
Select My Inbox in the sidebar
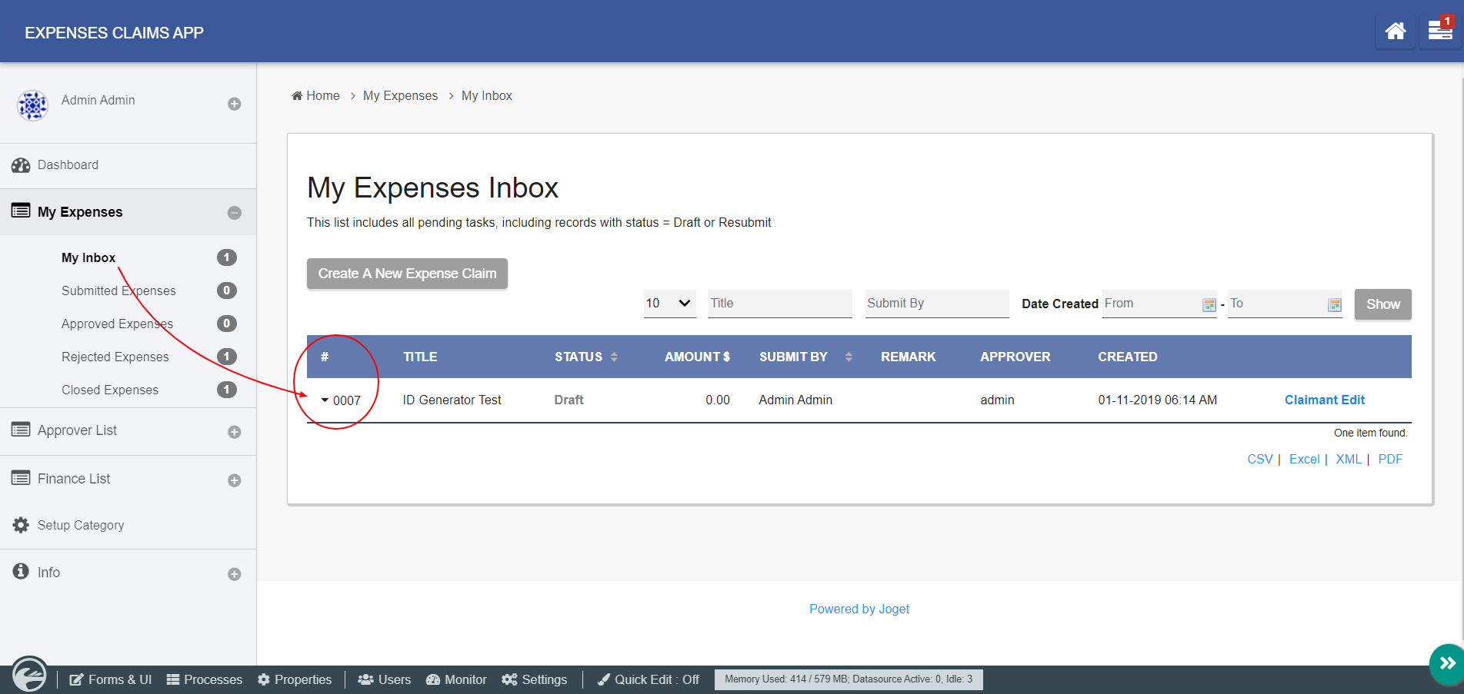pos(88,257)
